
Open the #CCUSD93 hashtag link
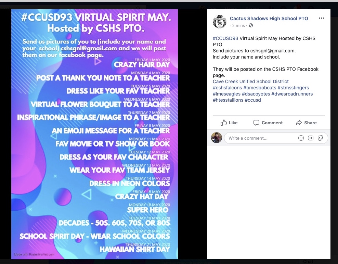(x=225, y=38)
